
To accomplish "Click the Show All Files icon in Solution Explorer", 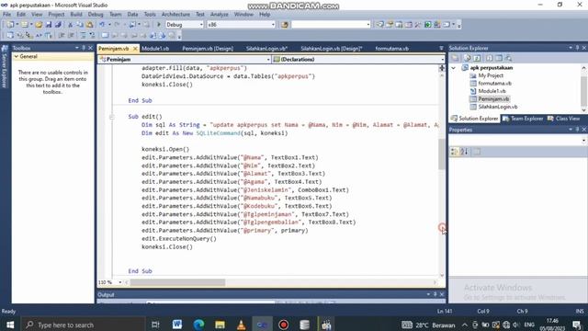I will point(468,58).
